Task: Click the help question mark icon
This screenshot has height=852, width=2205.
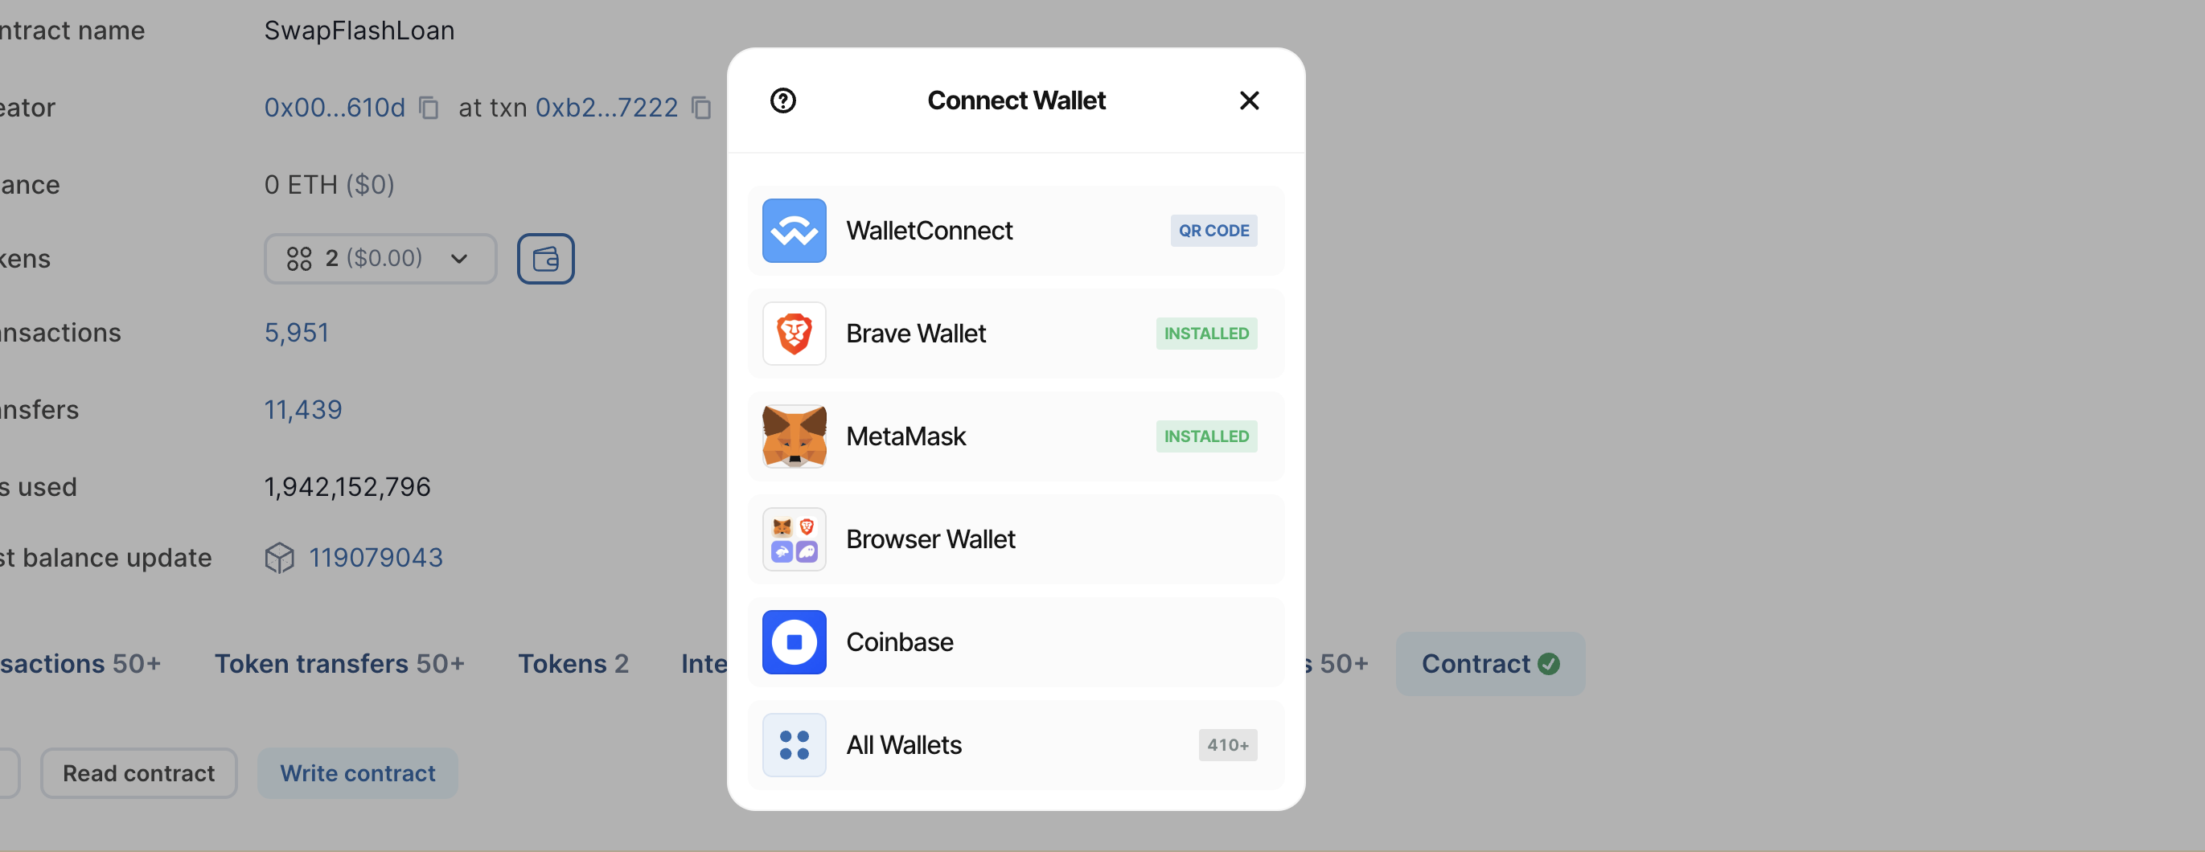Action: click(x=782, y=101)
